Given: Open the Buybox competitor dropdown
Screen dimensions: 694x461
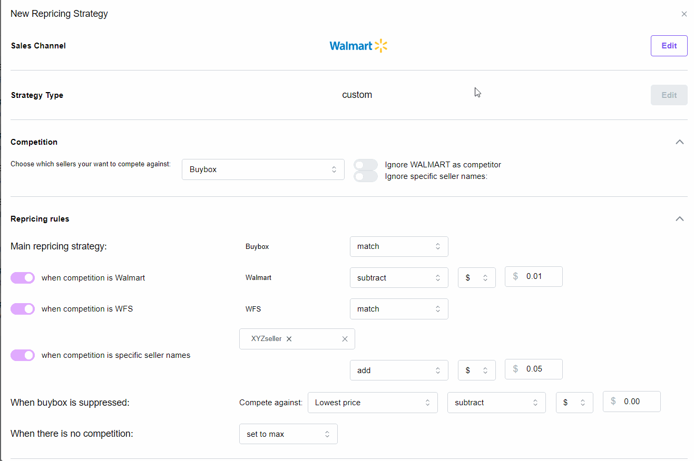Looking at the screenshot, I should 263,169.
